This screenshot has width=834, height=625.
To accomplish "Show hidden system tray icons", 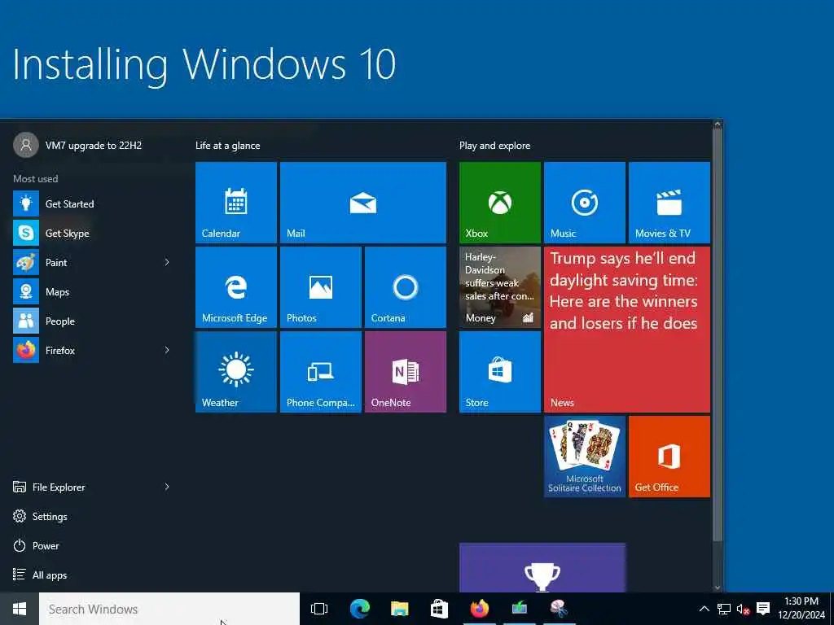I will click(704, 609).
